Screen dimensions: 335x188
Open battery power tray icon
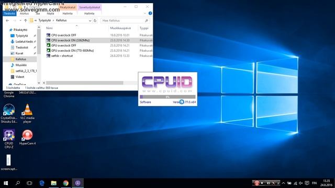pos(289,183)
